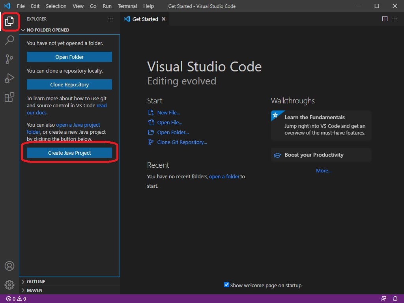Open the Explorer More Actions menu

(x=111, y=19)
